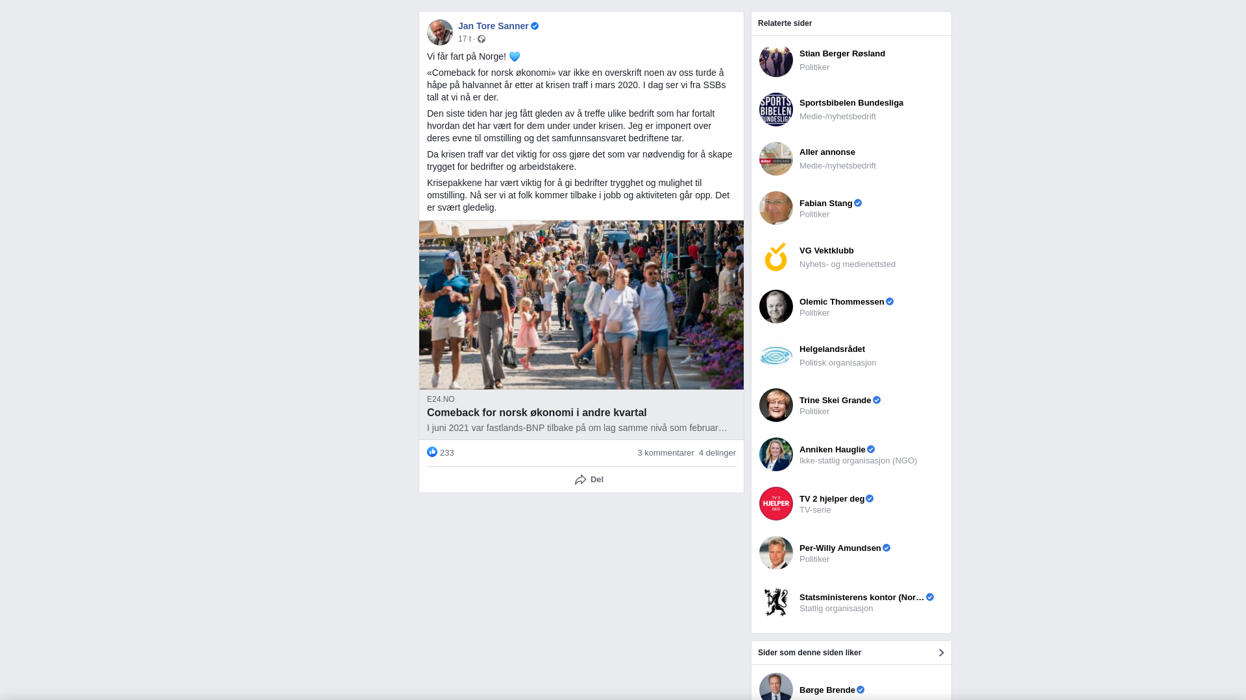The width and height of the screenshot is (1246, 700).
Task: Click the Jan Tore Sanner name link
Action: 493,26
